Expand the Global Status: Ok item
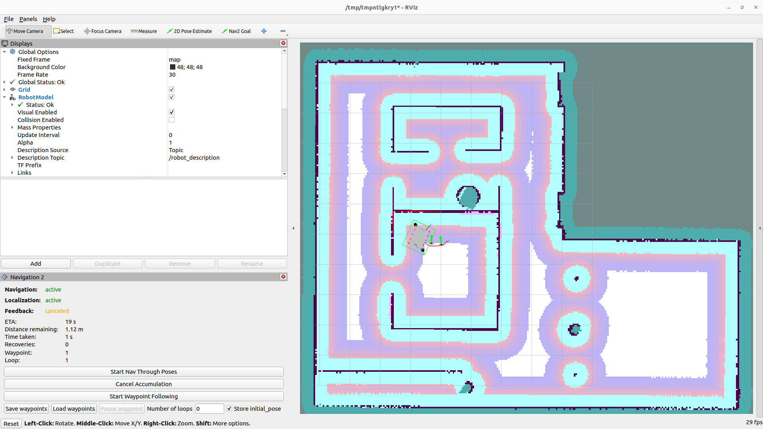763x429 pixels. point(4,82)
